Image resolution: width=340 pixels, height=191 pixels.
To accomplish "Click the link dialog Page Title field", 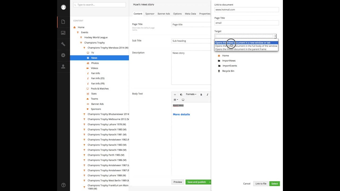I will coord(246,23).
